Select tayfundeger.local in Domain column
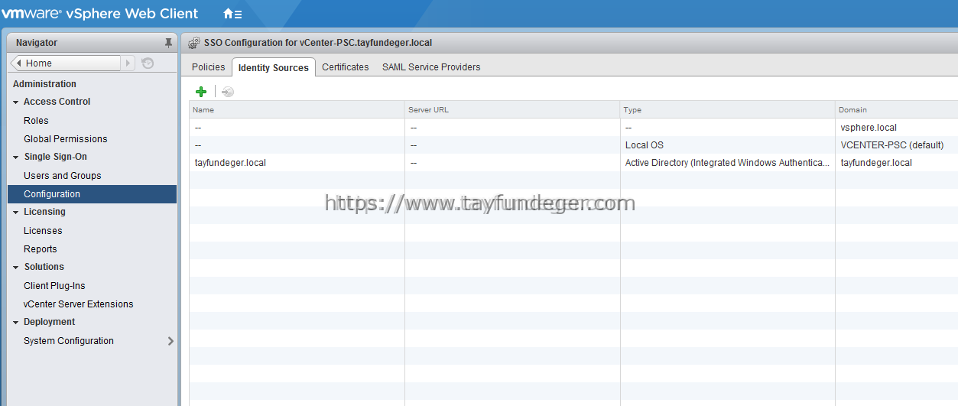 point(876,163)
